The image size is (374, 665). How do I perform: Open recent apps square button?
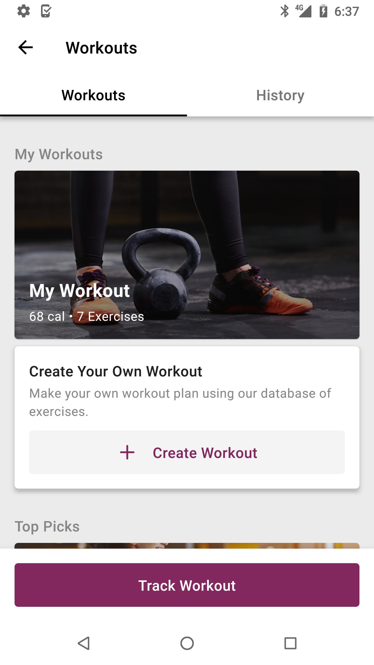coord(290,643)
